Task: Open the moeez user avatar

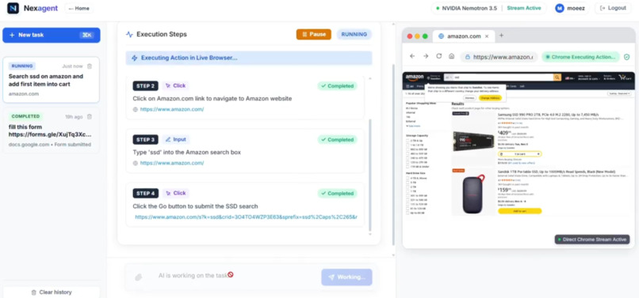Action: 560,8
